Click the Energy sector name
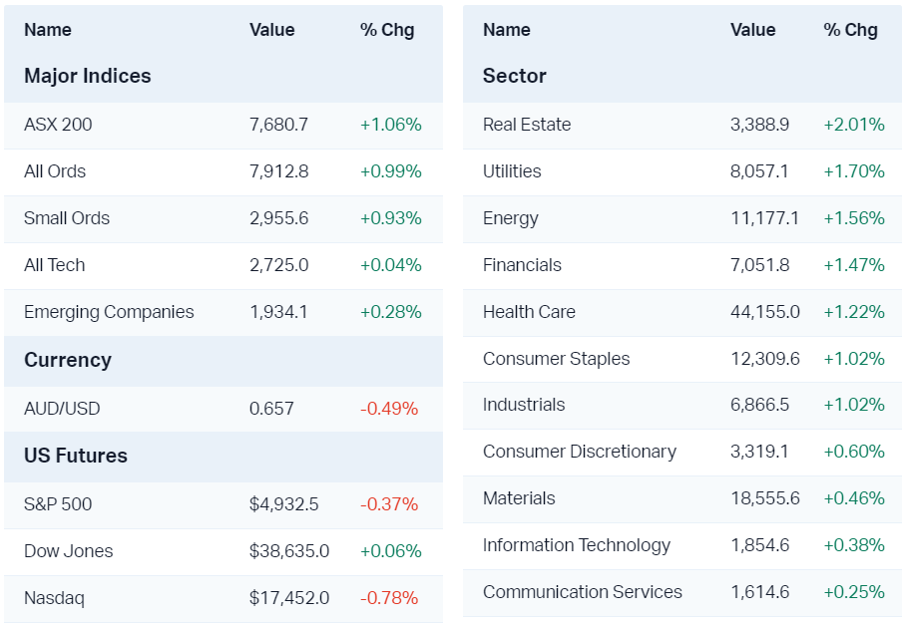 [510, 218]
